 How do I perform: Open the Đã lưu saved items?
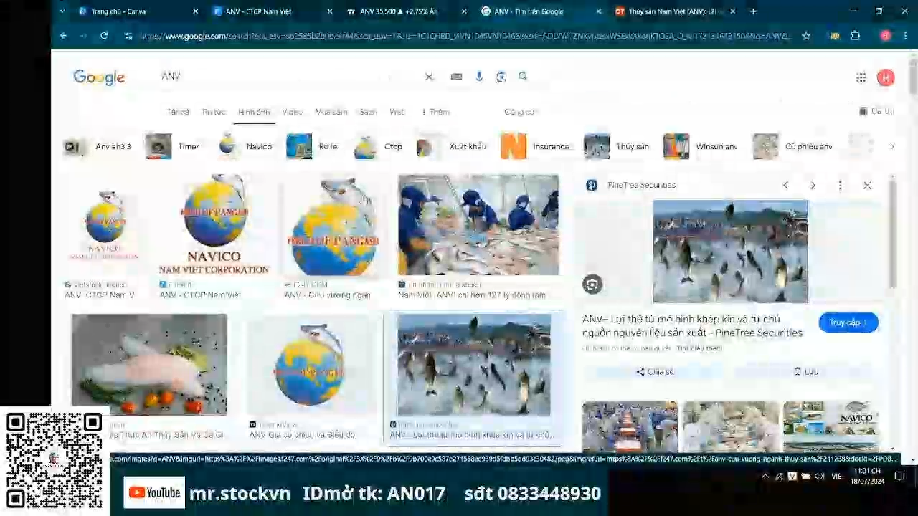click(876, 111)
